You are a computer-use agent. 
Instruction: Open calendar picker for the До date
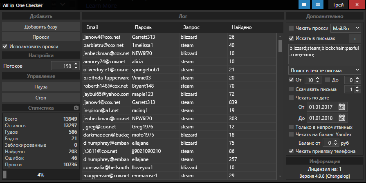point(342,118)
